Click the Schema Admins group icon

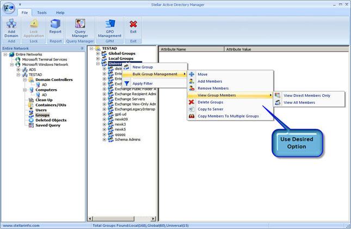(111, 139)
